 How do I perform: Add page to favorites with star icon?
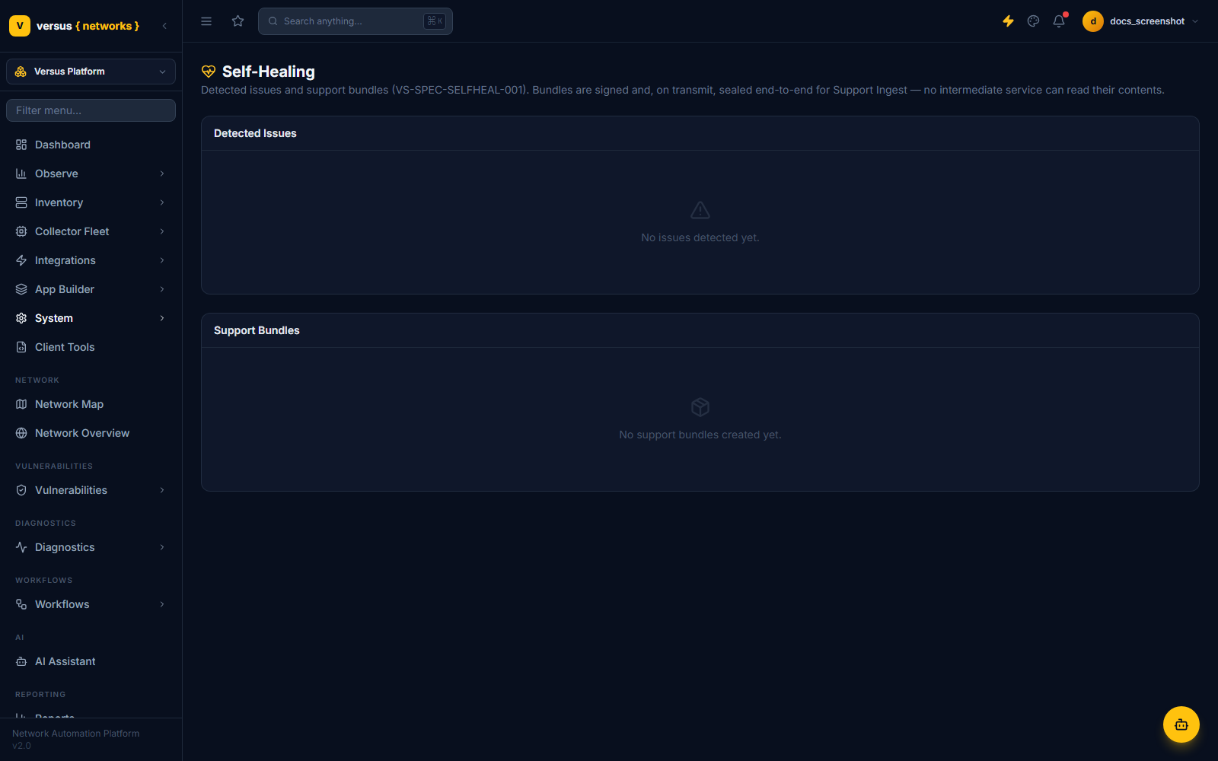point(238,21)
